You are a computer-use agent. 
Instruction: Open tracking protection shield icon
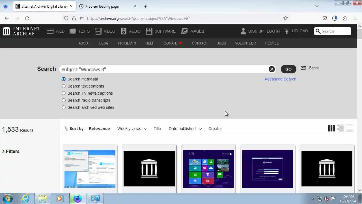click(66, 18)
